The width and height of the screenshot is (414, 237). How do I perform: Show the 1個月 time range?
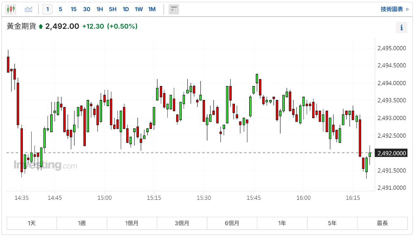coord(132,223)
